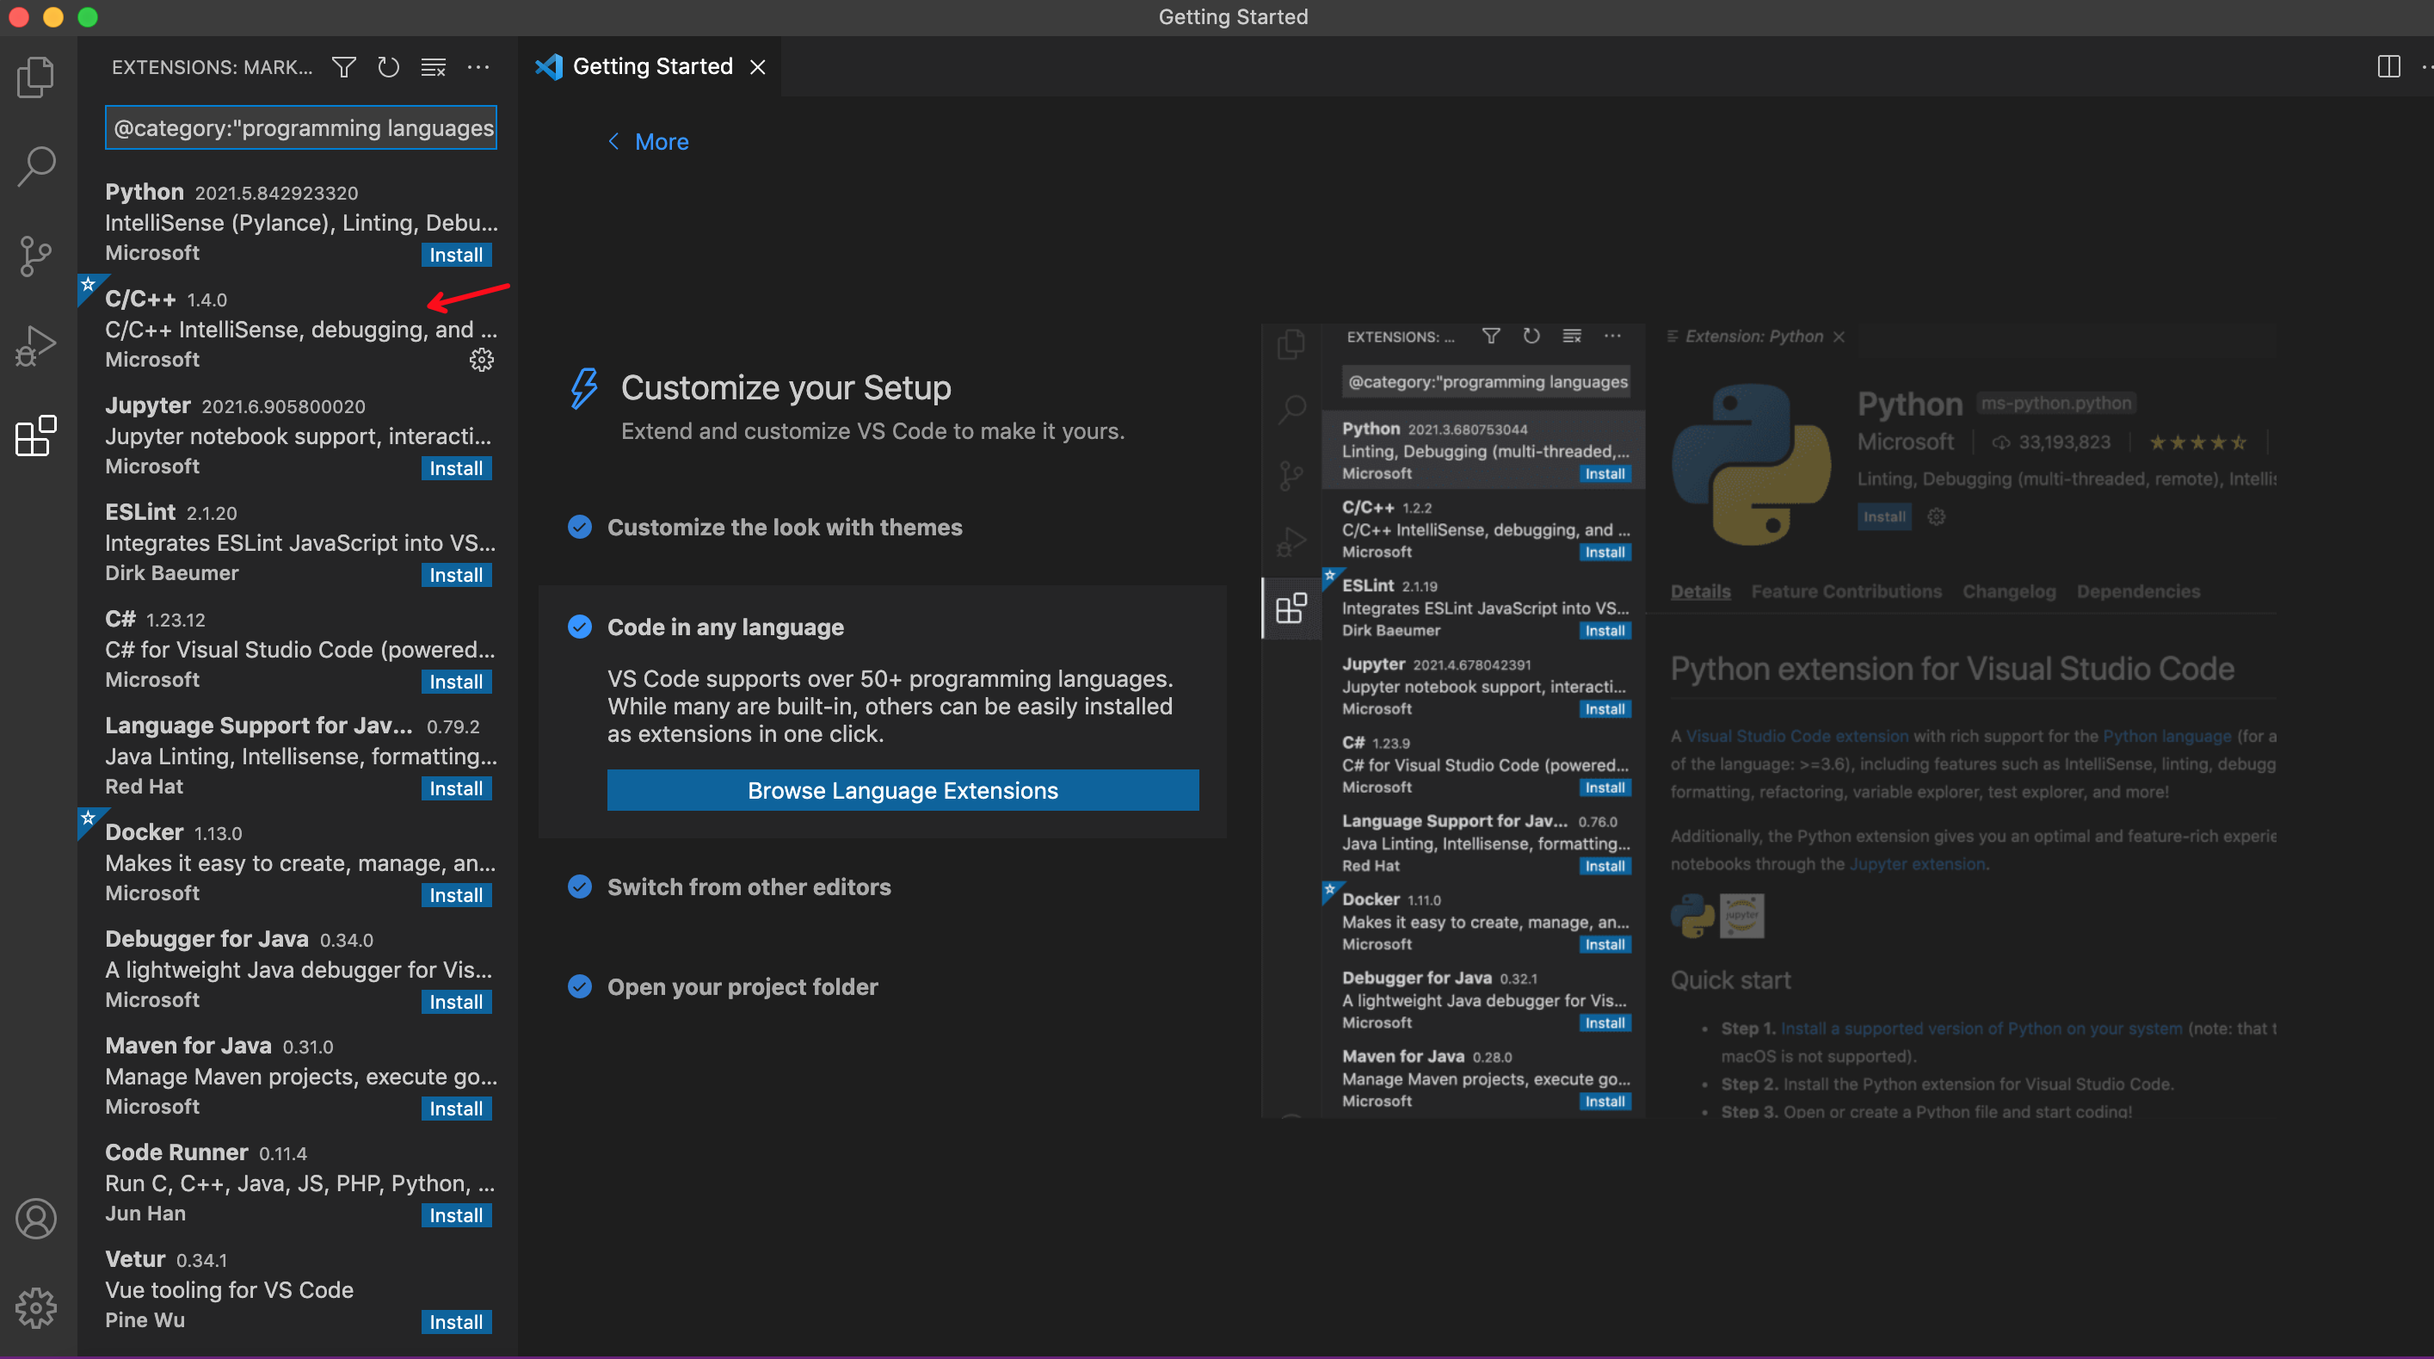The width and height of the screenshot is (2434, 1359).
Task: Install the Code Runner extension
Action: coord(456,1215)
